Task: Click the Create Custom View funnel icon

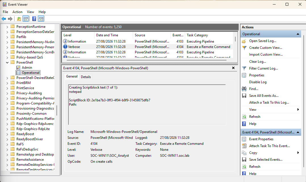Action: coord(244,48)
